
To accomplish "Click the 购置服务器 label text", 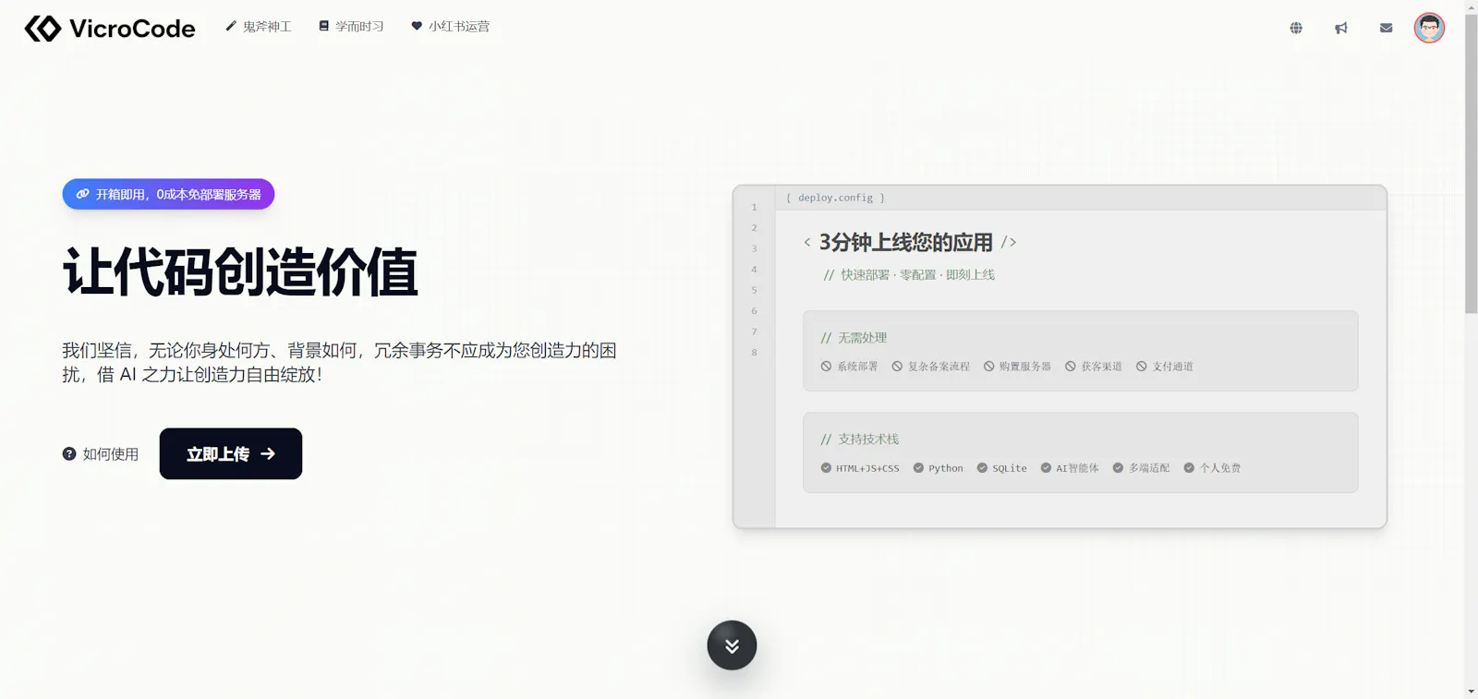I will (x=1024, y=367).
